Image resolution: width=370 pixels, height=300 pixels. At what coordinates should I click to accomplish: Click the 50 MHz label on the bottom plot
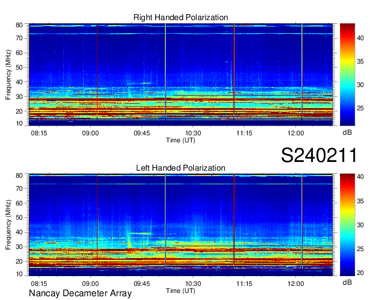(x=19, y=218)
